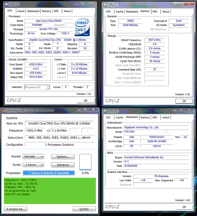Click title bar icon of CPU-Z Memory window
Image resolution: width=197 pixels, height=216 pixels.
click(x=105, y=5)
